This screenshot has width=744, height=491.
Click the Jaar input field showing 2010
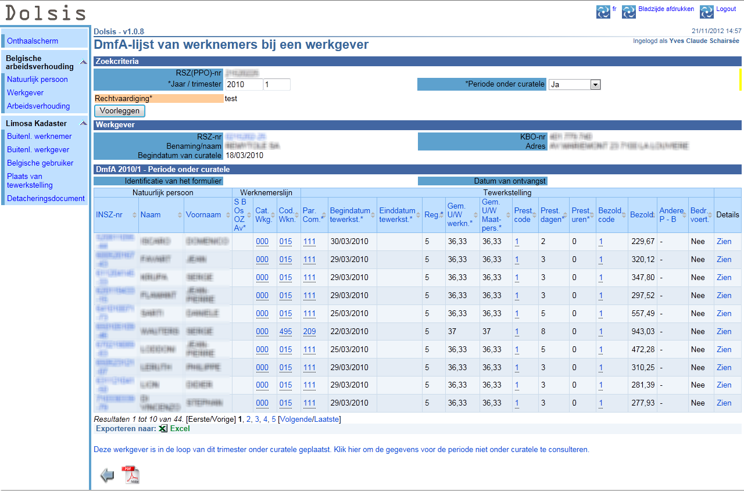[244, 85]
